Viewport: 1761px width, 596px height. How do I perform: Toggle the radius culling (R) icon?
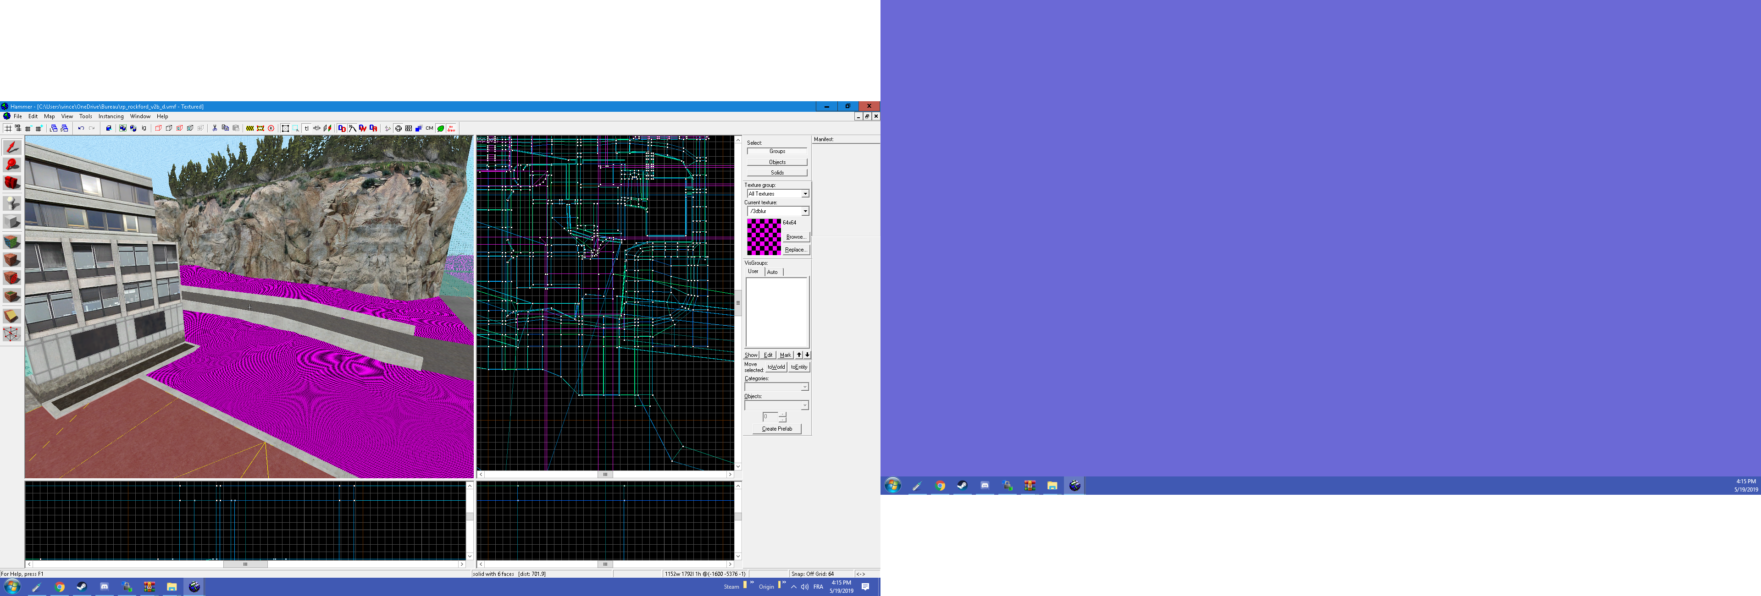271,128
